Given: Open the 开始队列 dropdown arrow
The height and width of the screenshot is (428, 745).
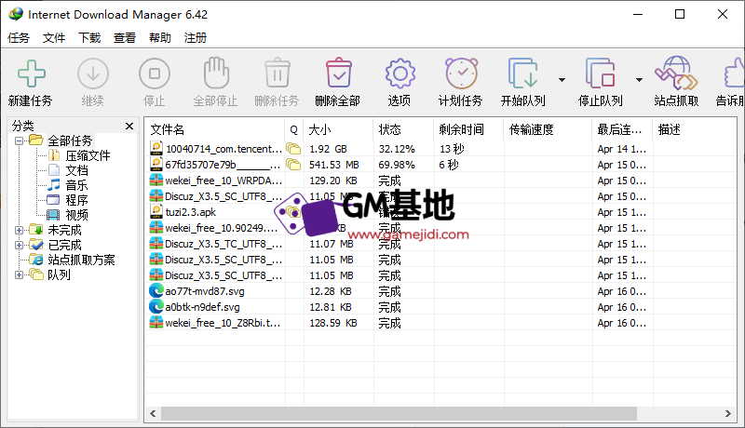Looking at the screenshot, I should click(562, 80).
